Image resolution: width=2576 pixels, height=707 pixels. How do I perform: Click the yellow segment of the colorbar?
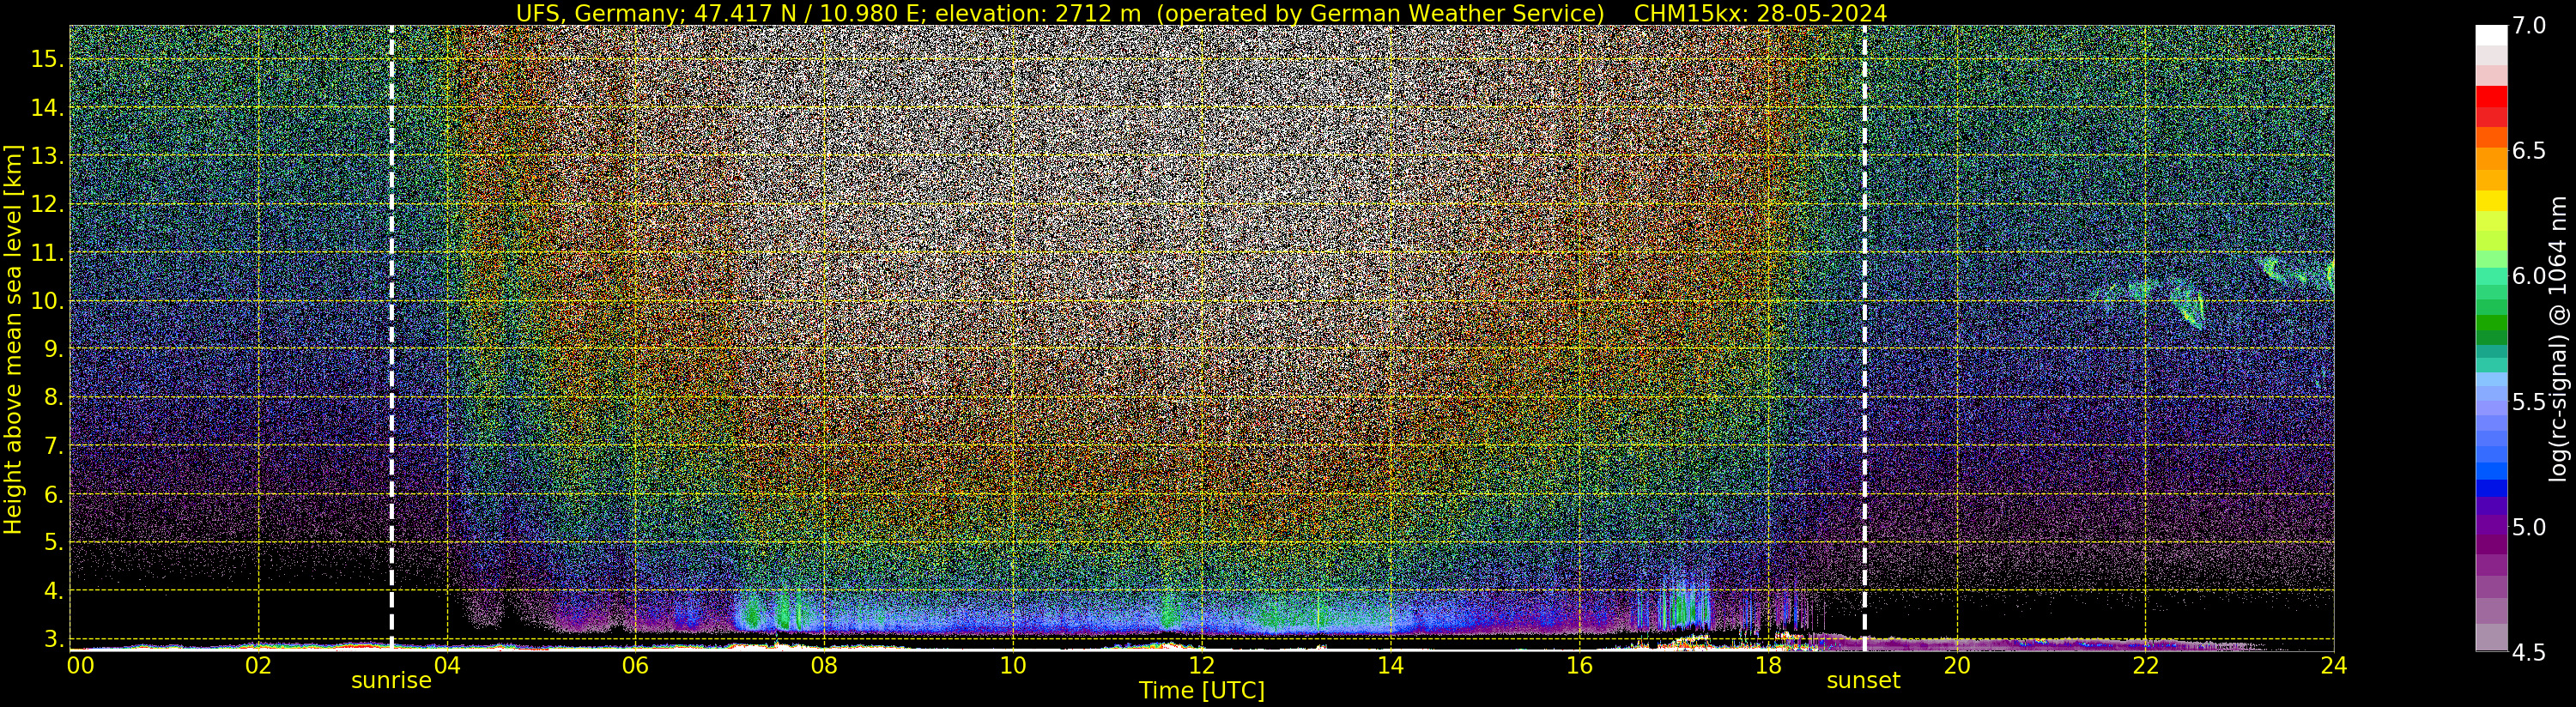point(2491,201)
